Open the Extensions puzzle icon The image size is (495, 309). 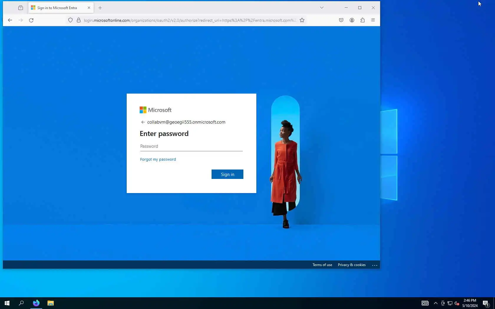[x=362, y=20]
